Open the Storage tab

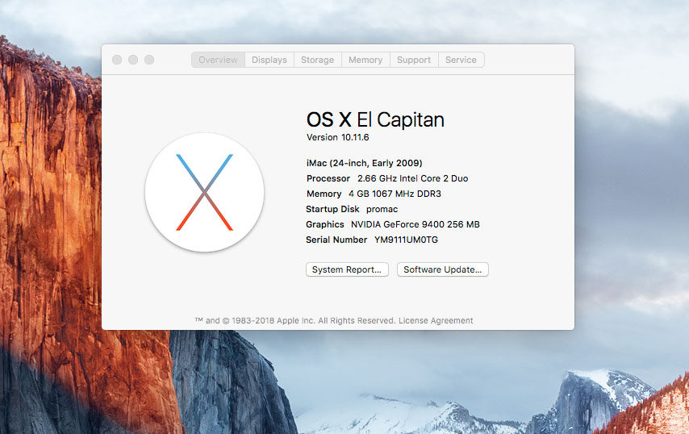tap(317, 60)
